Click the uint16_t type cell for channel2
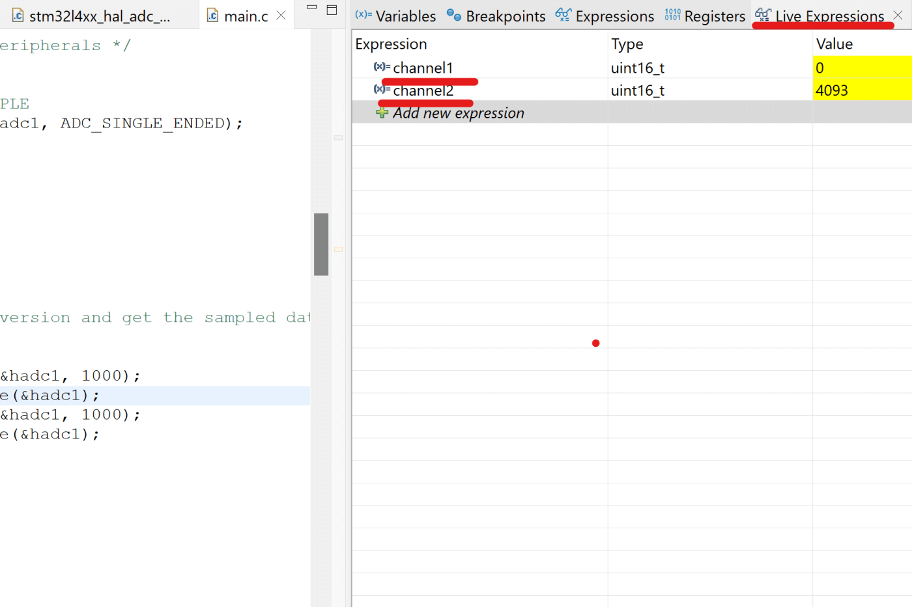The height and width of the screenshot is (607, 912). coord(638,90)
